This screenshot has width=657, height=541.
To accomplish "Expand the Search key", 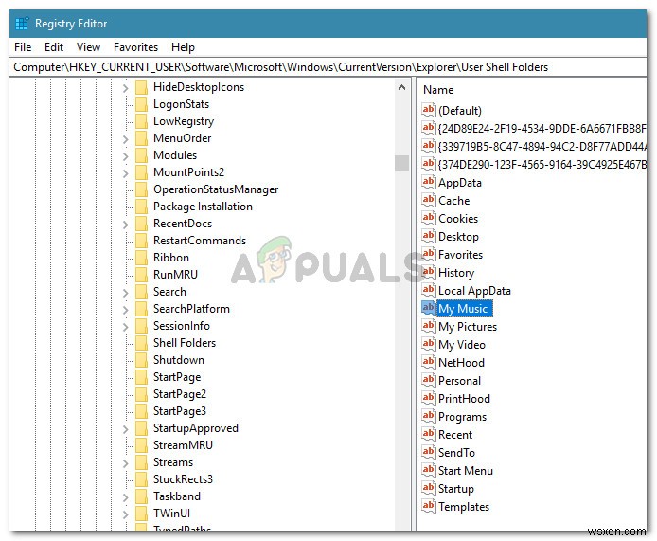I will point(125,293).
